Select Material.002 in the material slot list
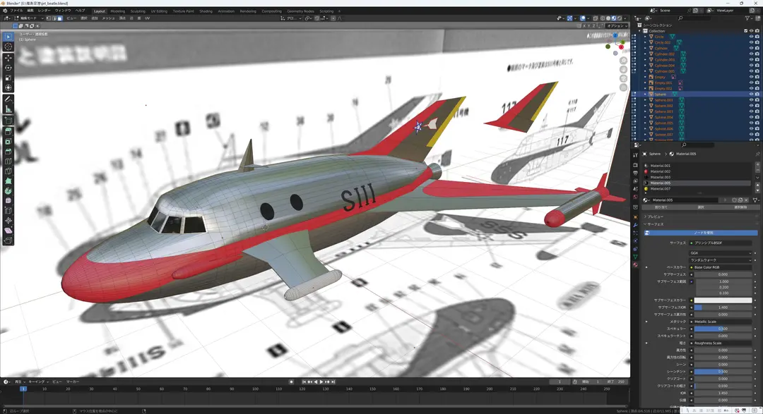 tap(697, 171)
